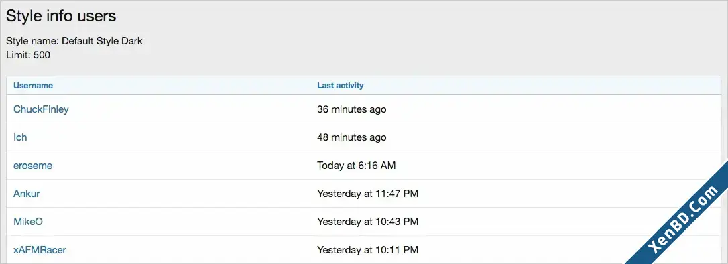Click the Username column header
Image resolution: width=728 pixels, height=264 pixels.
point(33,86)
